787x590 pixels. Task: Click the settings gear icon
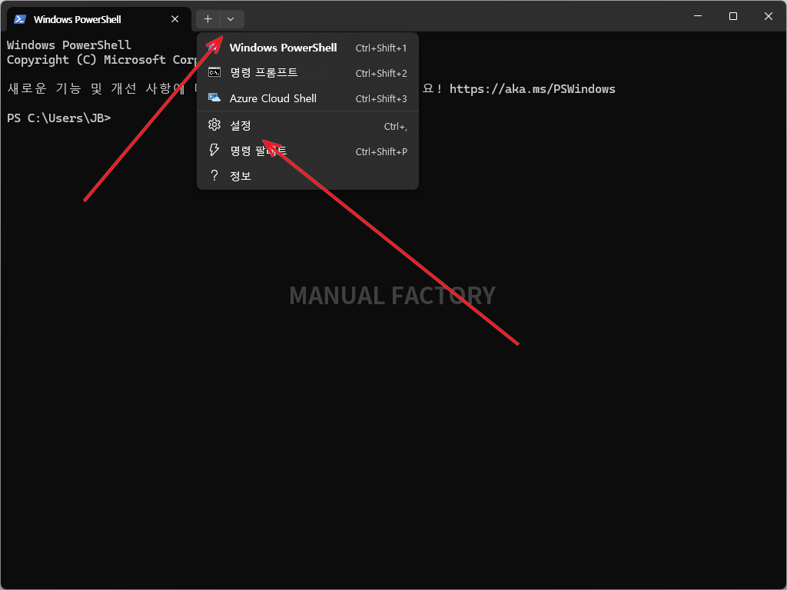tap(214, 125)
